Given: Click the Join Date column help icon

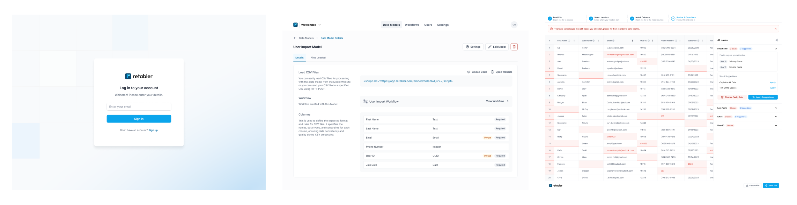Looking at the screenshot, I should pyautogui.click(x=698, y=41).
